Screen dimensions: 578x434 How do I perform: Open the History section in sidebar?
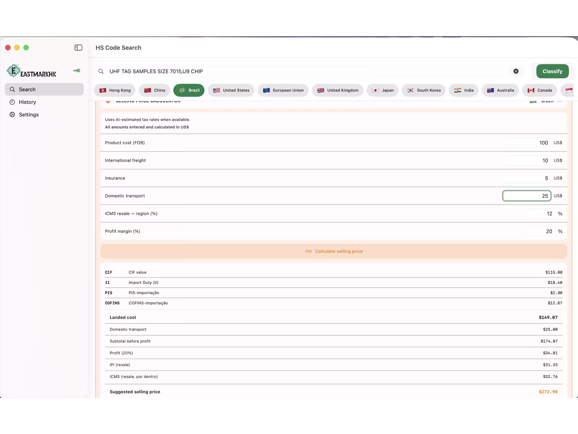44,102
